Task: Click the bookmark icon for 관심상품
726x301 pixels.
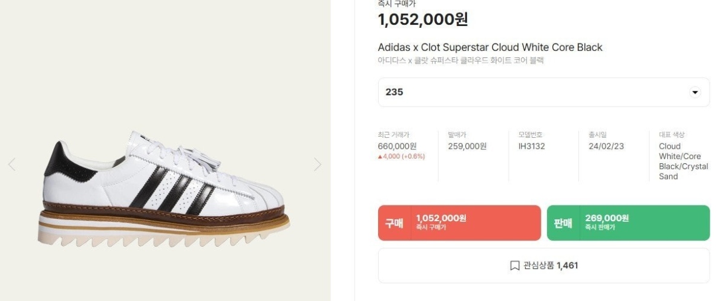Action: pyautogui.click(x=515, y=265)
